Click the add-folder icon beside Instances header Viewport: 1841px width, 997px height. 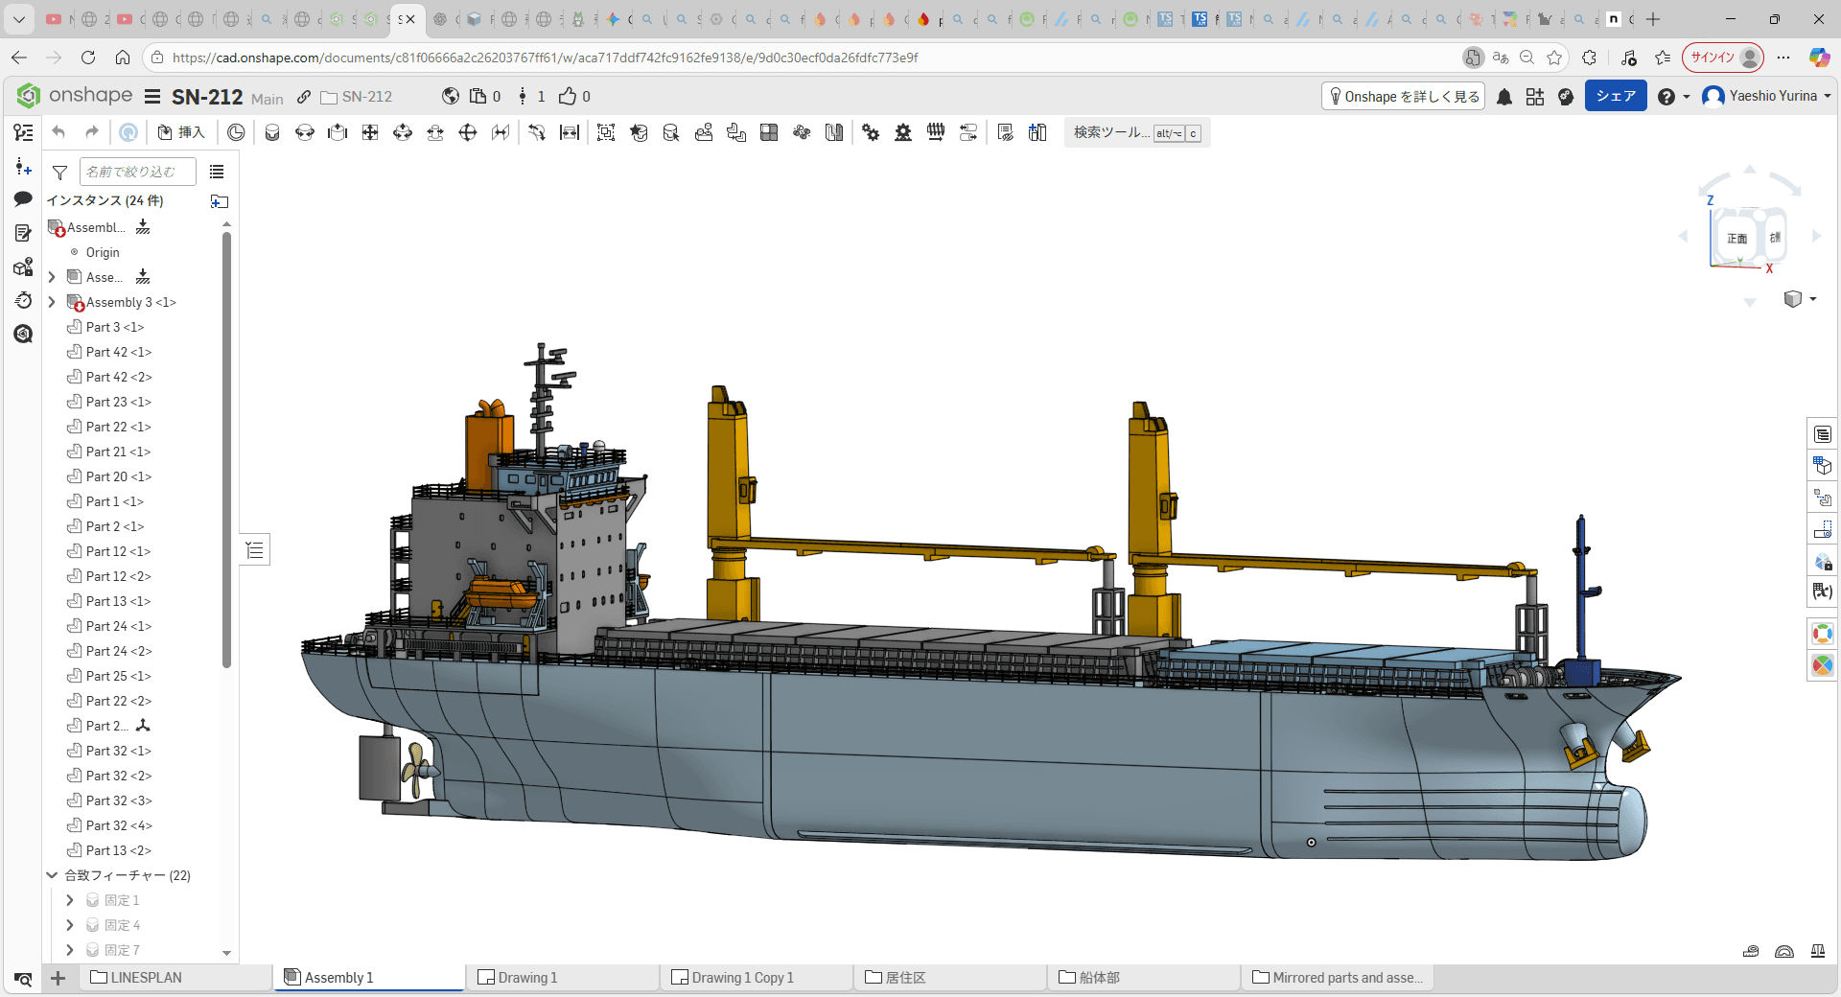(x=220, y=201)
